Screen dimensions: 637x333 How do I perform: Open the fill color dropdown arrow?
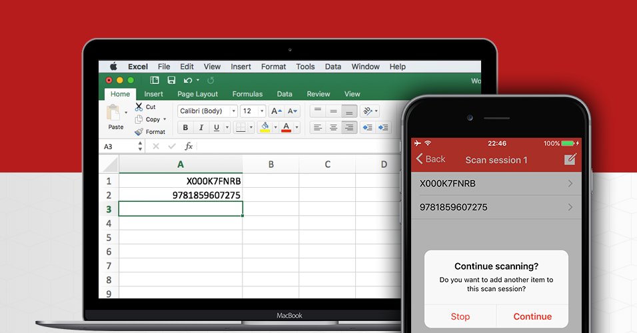tap(275, 127)
